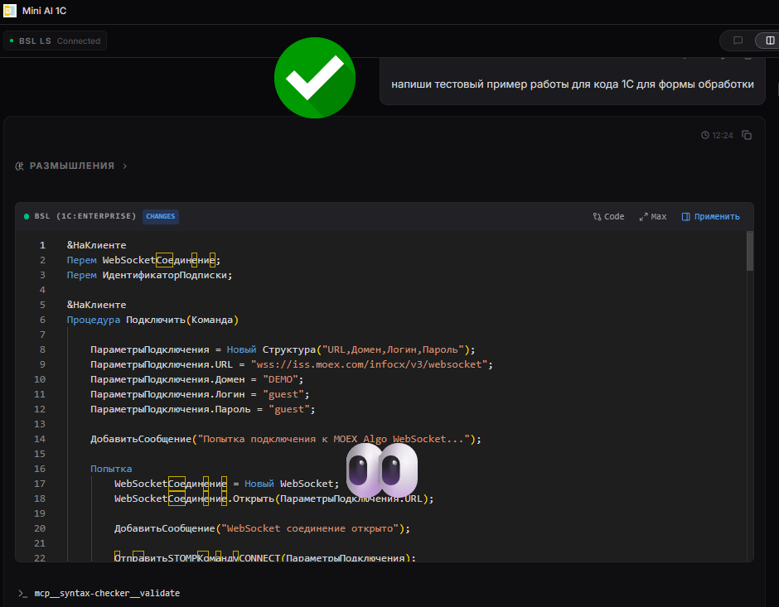Switch to chat-only view mode
The width and height of the screenshot is (779, 607).
point(738,41)
